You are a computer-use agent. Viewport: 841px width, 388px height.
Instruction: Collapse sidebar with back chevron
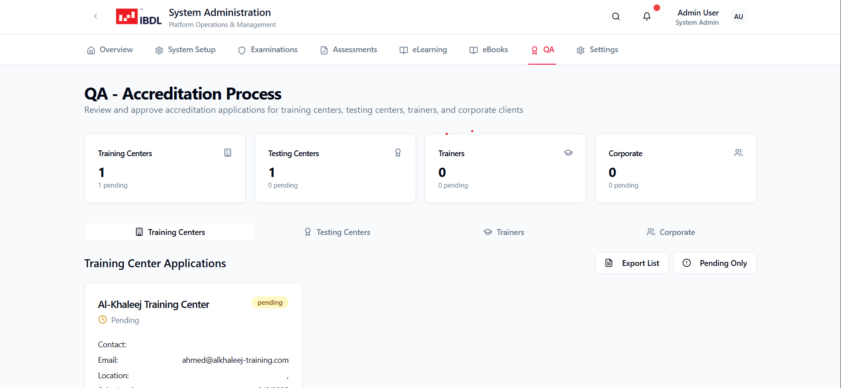pos(96,17)
